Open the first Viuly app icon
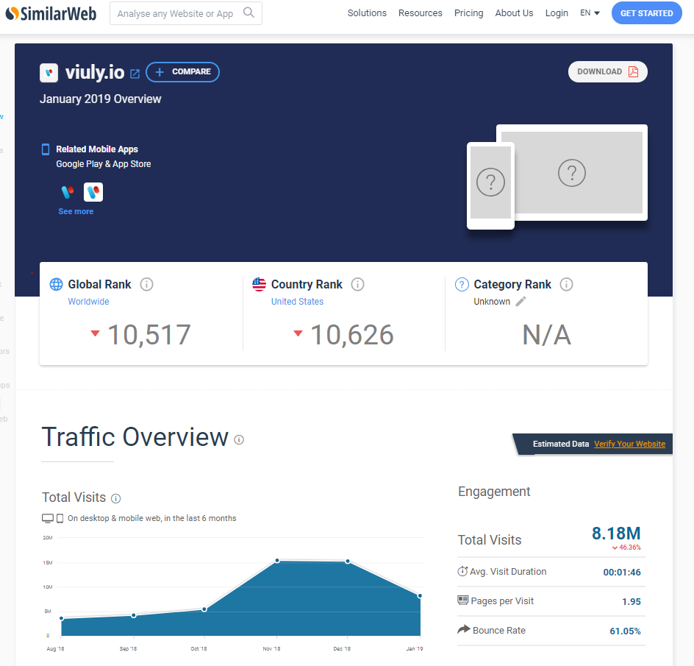The width and height of the screenshot is (694, 666). (68, 192)
